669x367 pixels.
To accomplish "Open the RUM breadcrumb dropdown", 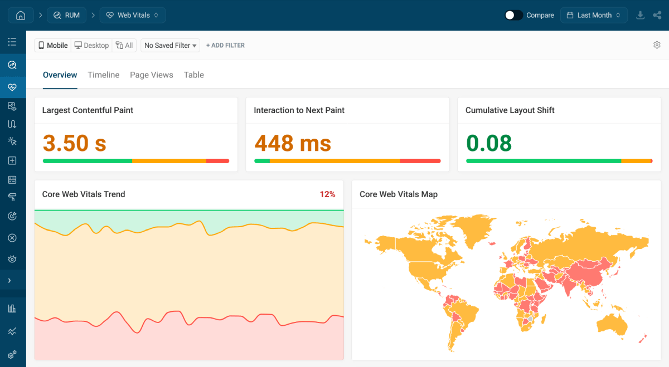I will coord(66,15).
